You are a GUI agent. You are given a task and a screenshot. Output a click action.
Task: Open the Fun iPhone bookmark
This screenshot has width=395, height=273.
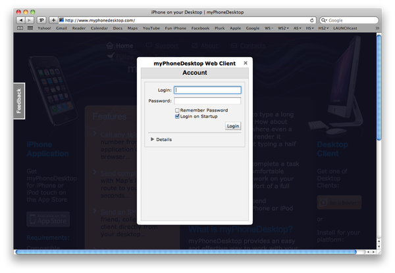176,28
